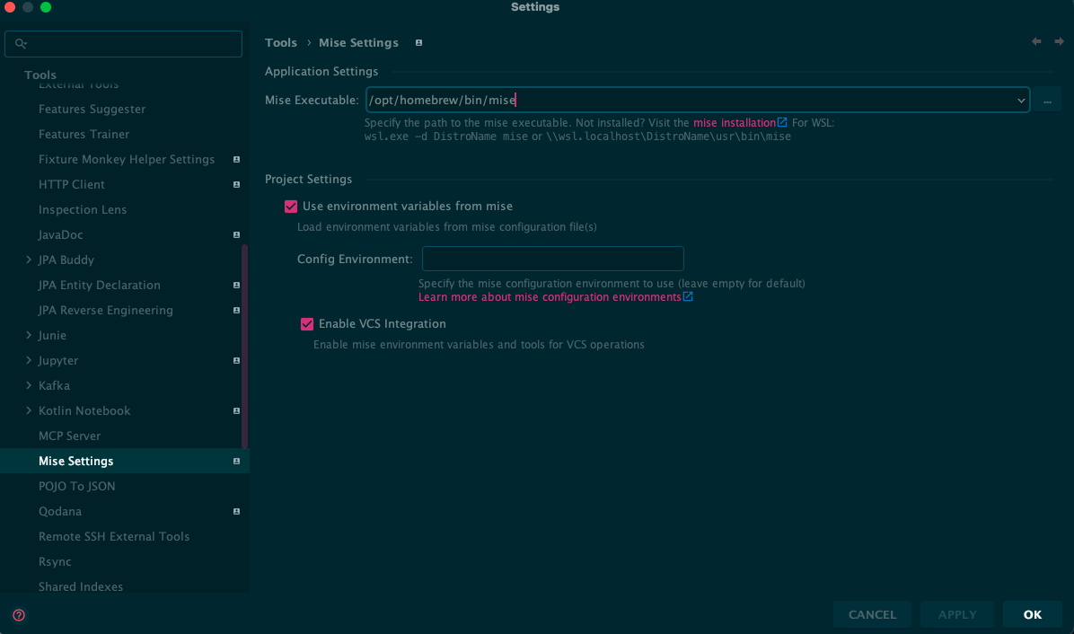
Task: Click the back navigation arrow
Action: point(1036,42)
